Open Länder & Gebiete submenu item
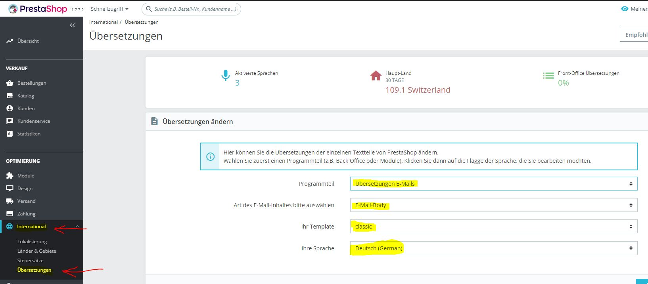648x284 pixels. pyautogui.click(x=37, y=251)
